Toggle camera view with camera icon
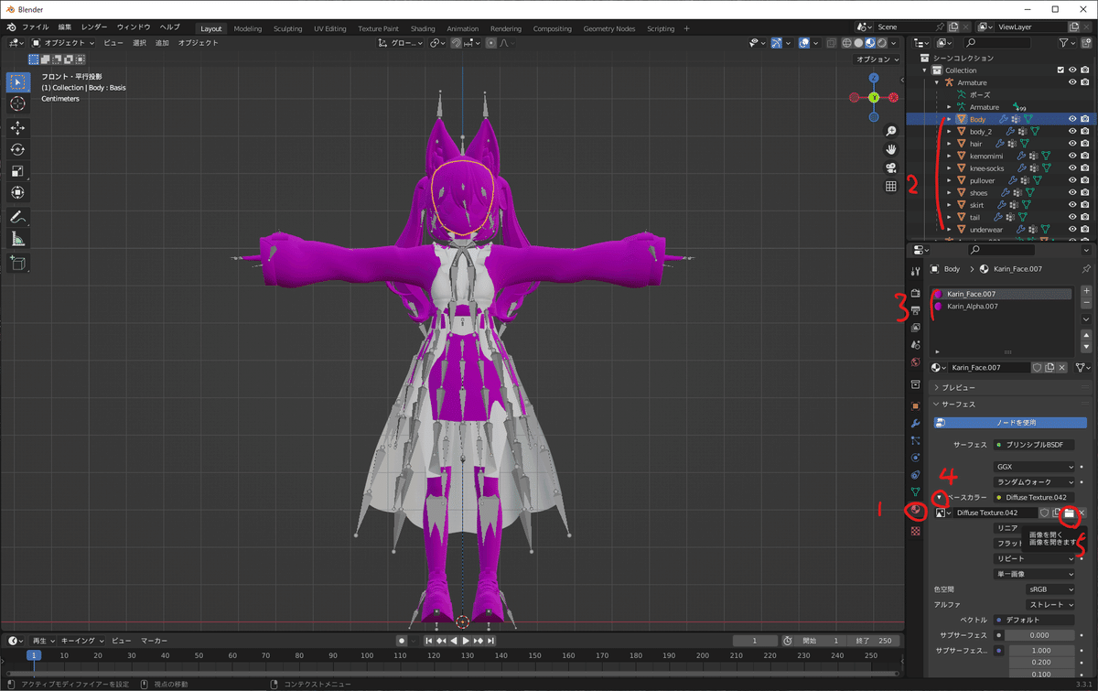Viewport: 1098px width, 691px height. coord(890,167)
